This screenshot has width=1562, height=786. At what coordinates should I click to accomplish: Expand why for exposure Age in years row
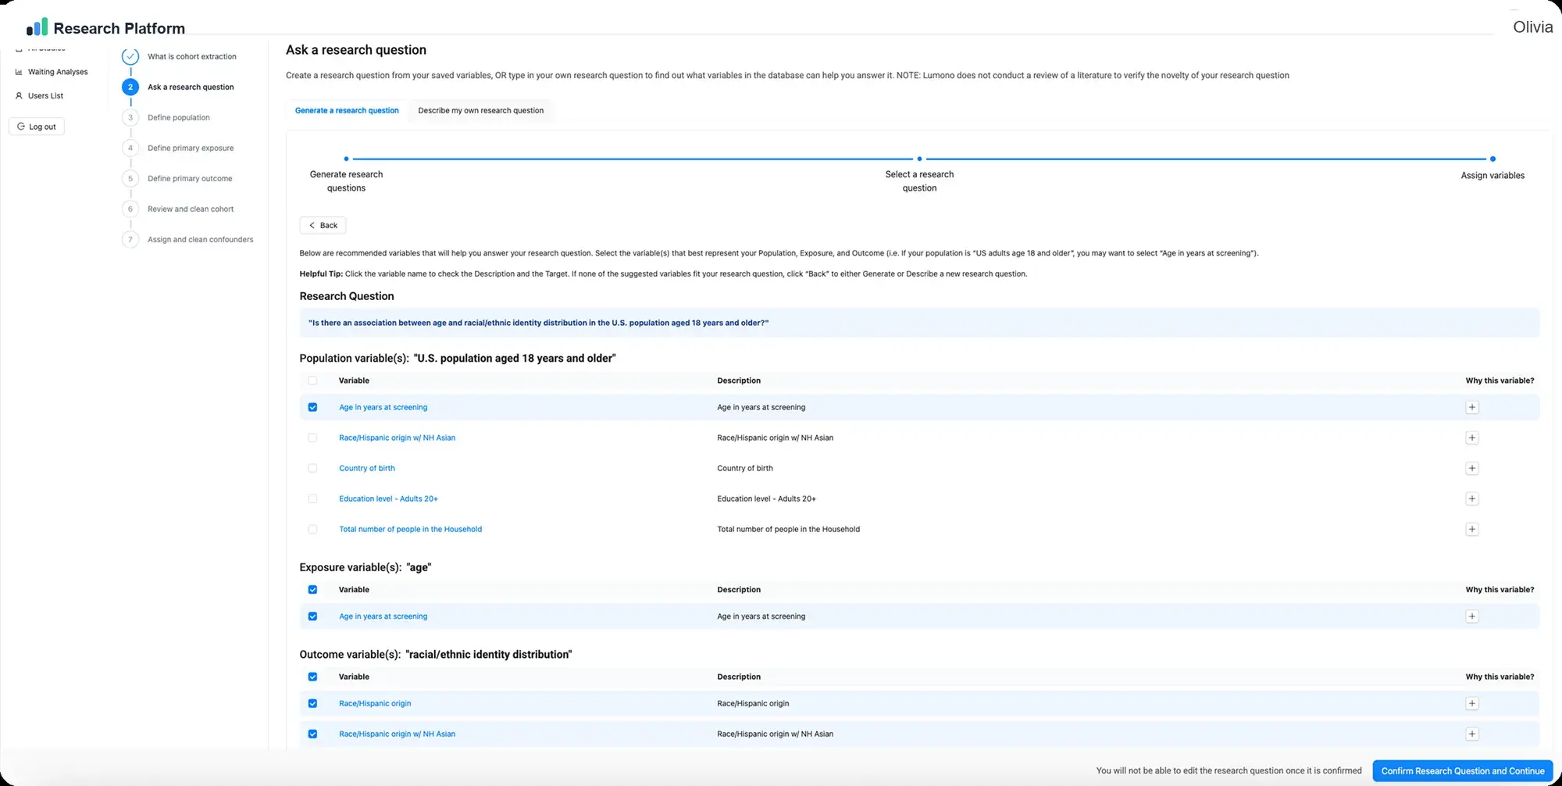coord(1471,616)
